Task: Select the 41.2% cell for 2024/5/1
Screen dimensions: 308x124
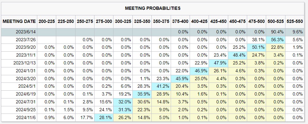Action: 161,86
